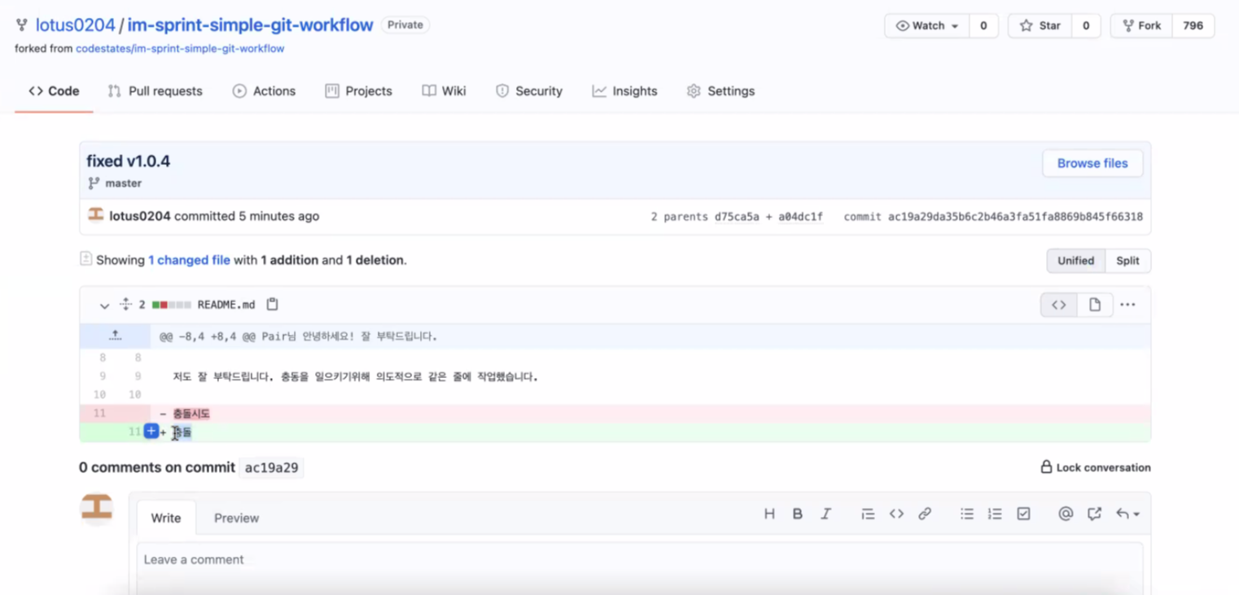Apply italic formatting icon
The width and height of the screenshot is (1239, 595).
tap(825, 514)
